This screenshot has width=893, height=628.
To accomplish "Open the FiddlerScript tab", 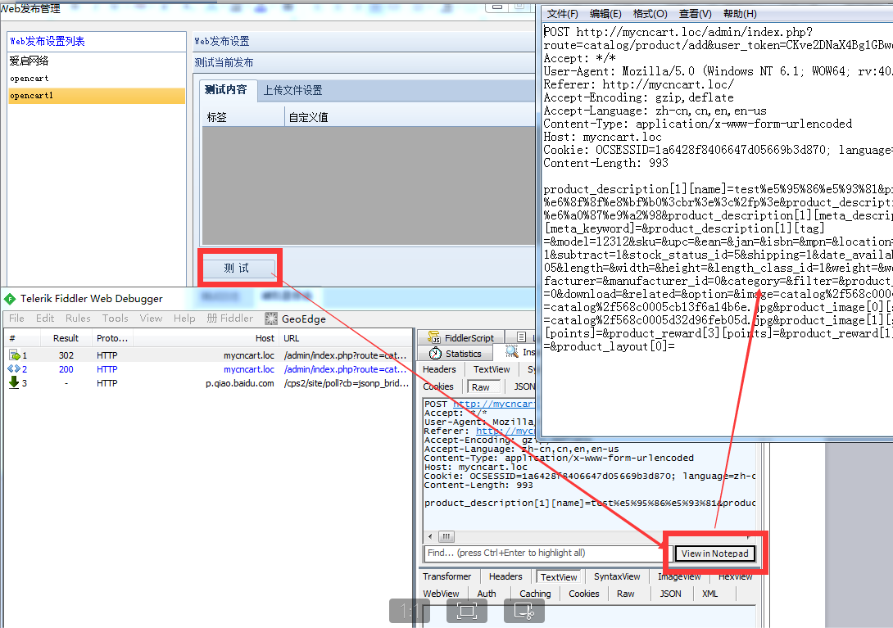I will coord(462,337).
